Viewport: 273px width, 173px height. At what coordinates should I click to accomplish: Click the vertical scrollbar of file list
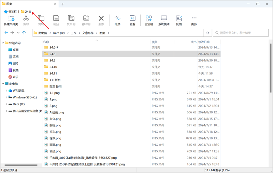pos(271,68)
